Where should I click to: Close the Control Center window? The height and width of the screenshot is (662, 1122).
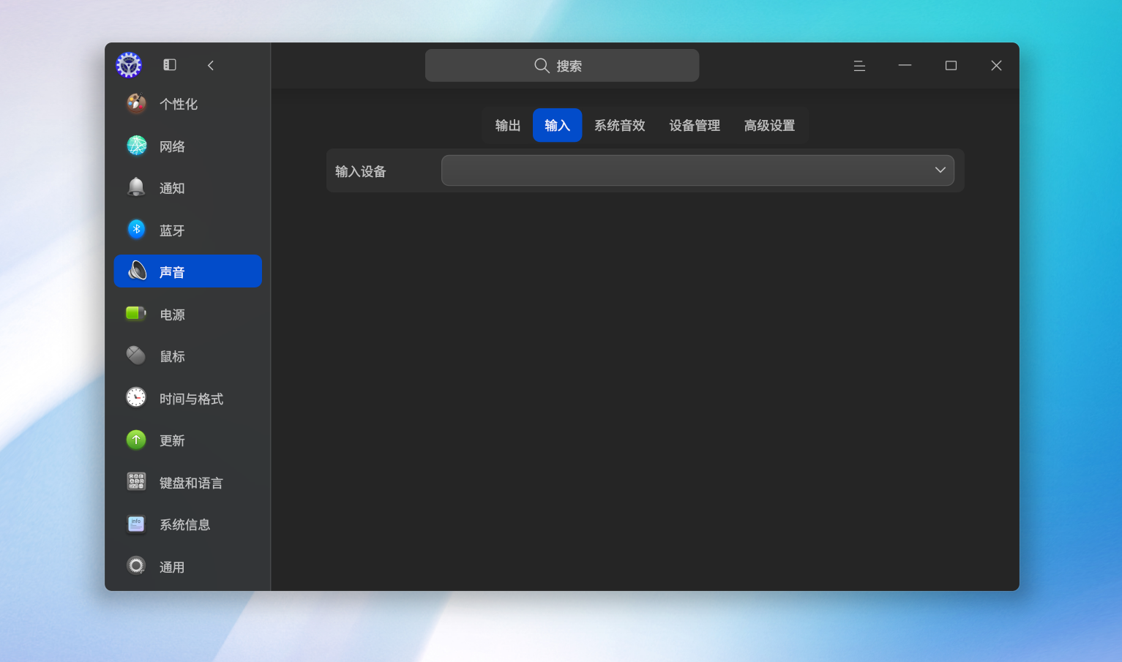pyautogui.click(x=996, y=66)
